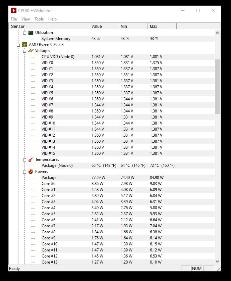The height and width of the screenshot is (281, 231).
Task: Open the Help menu
Action: (x=52, y=19)
